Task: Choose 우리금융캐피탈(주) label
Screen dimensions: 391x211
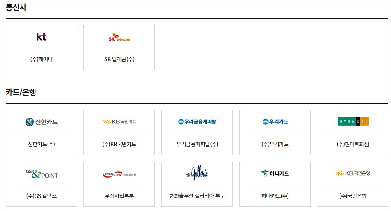Action: click(x=197, y=144)
